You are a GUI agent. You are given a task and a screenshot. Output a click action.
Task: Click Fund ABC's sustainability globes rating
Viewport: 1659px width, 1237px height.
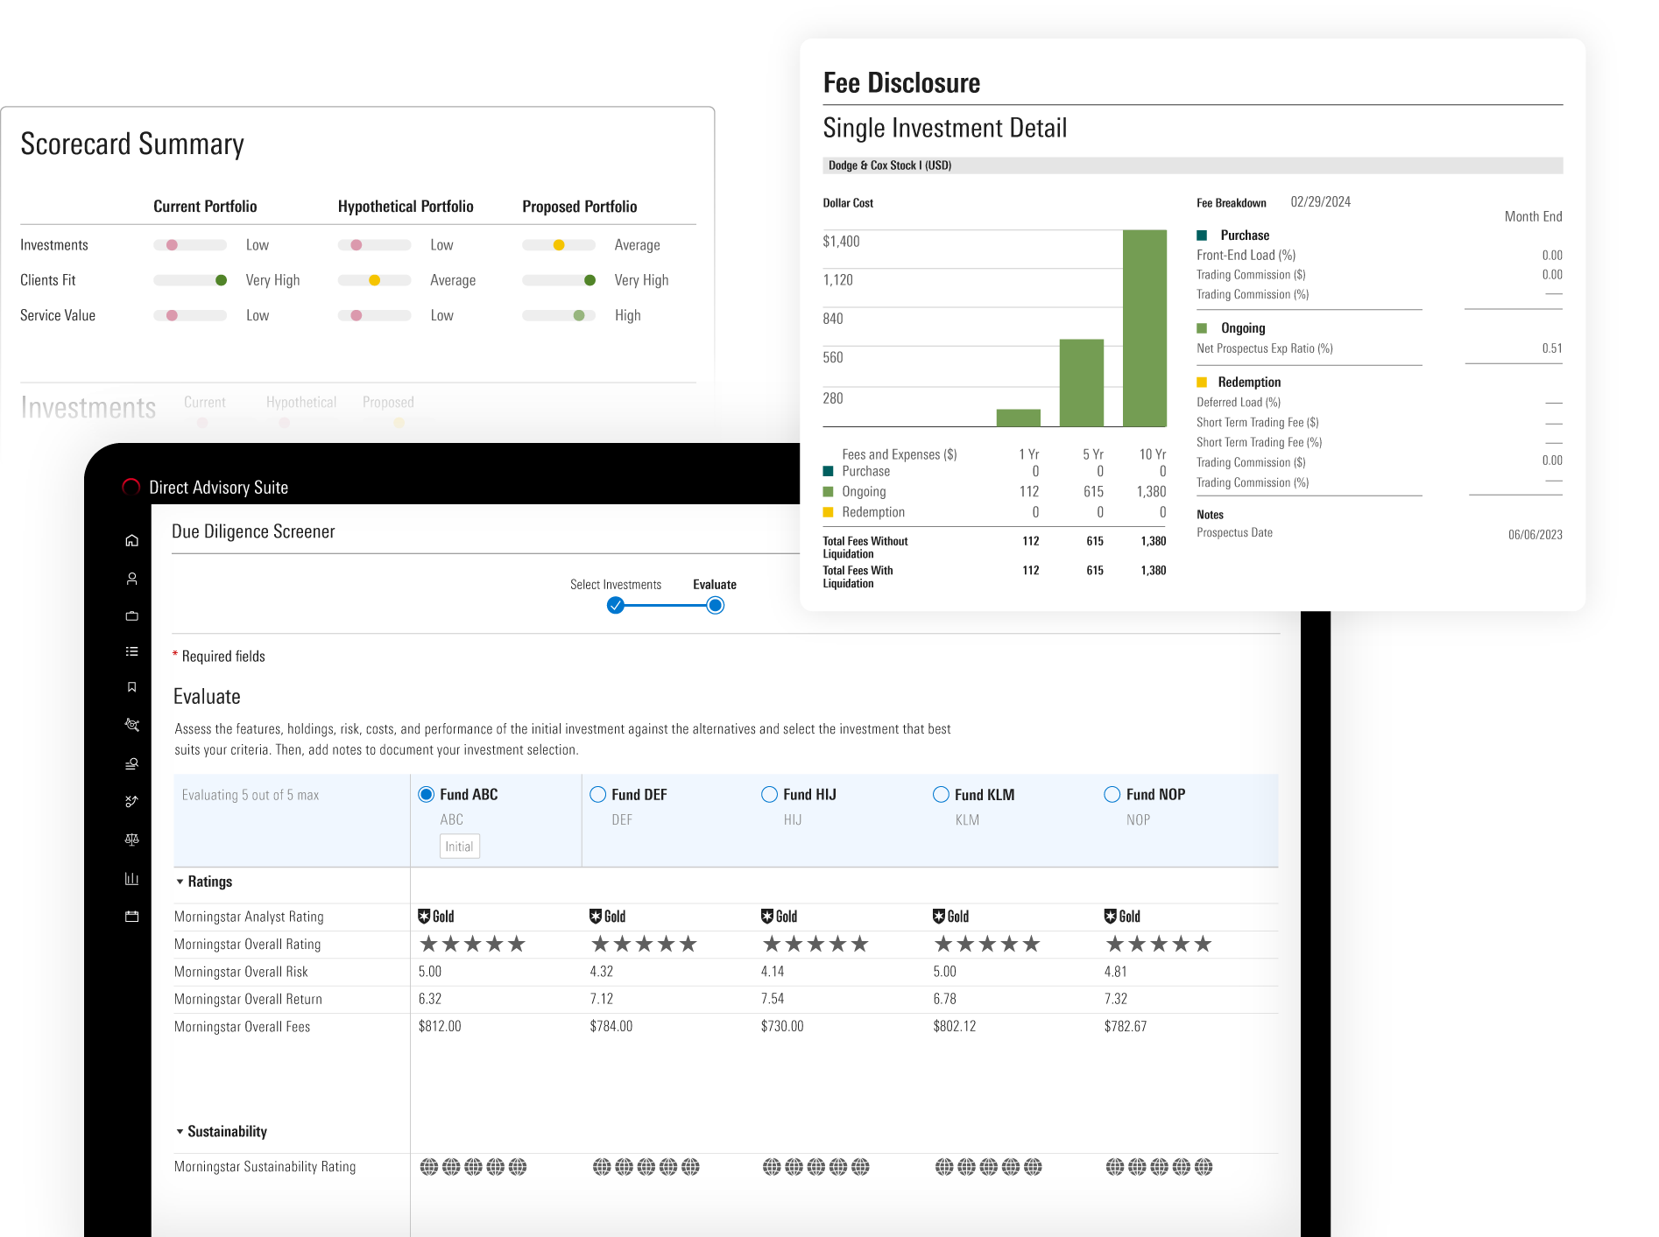(473, 1167)
